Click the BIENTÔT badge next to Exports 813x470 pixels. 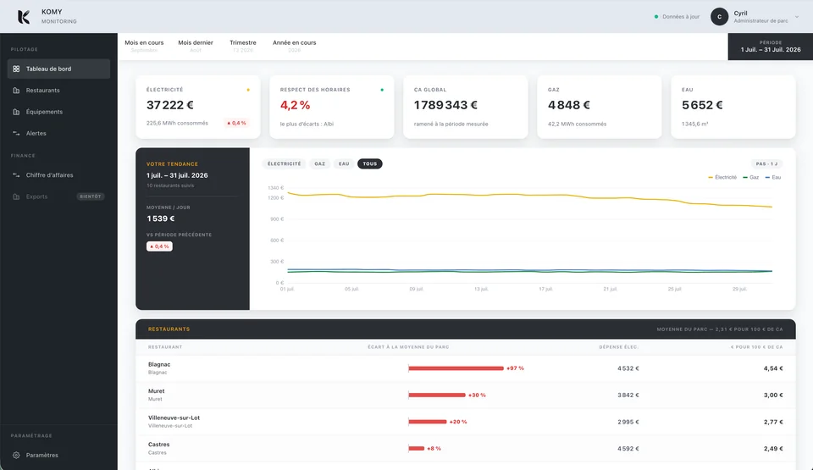[91, 196]
